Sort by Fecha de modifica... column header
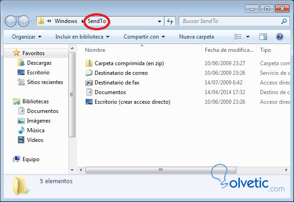This screenshot has width=294, height=202. coord(229,50)
